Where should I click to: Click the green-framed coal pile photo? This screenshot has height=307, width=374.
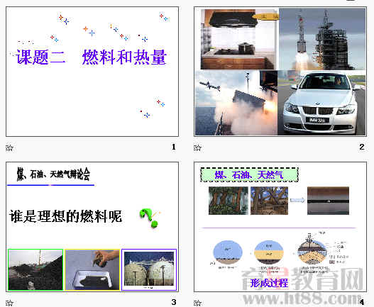pos(35,270)
